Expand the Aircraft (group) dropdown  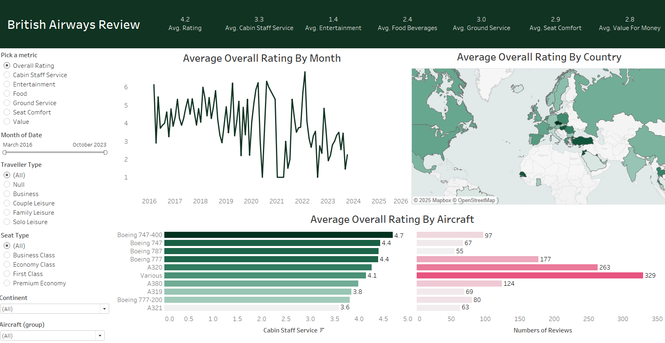100,336
